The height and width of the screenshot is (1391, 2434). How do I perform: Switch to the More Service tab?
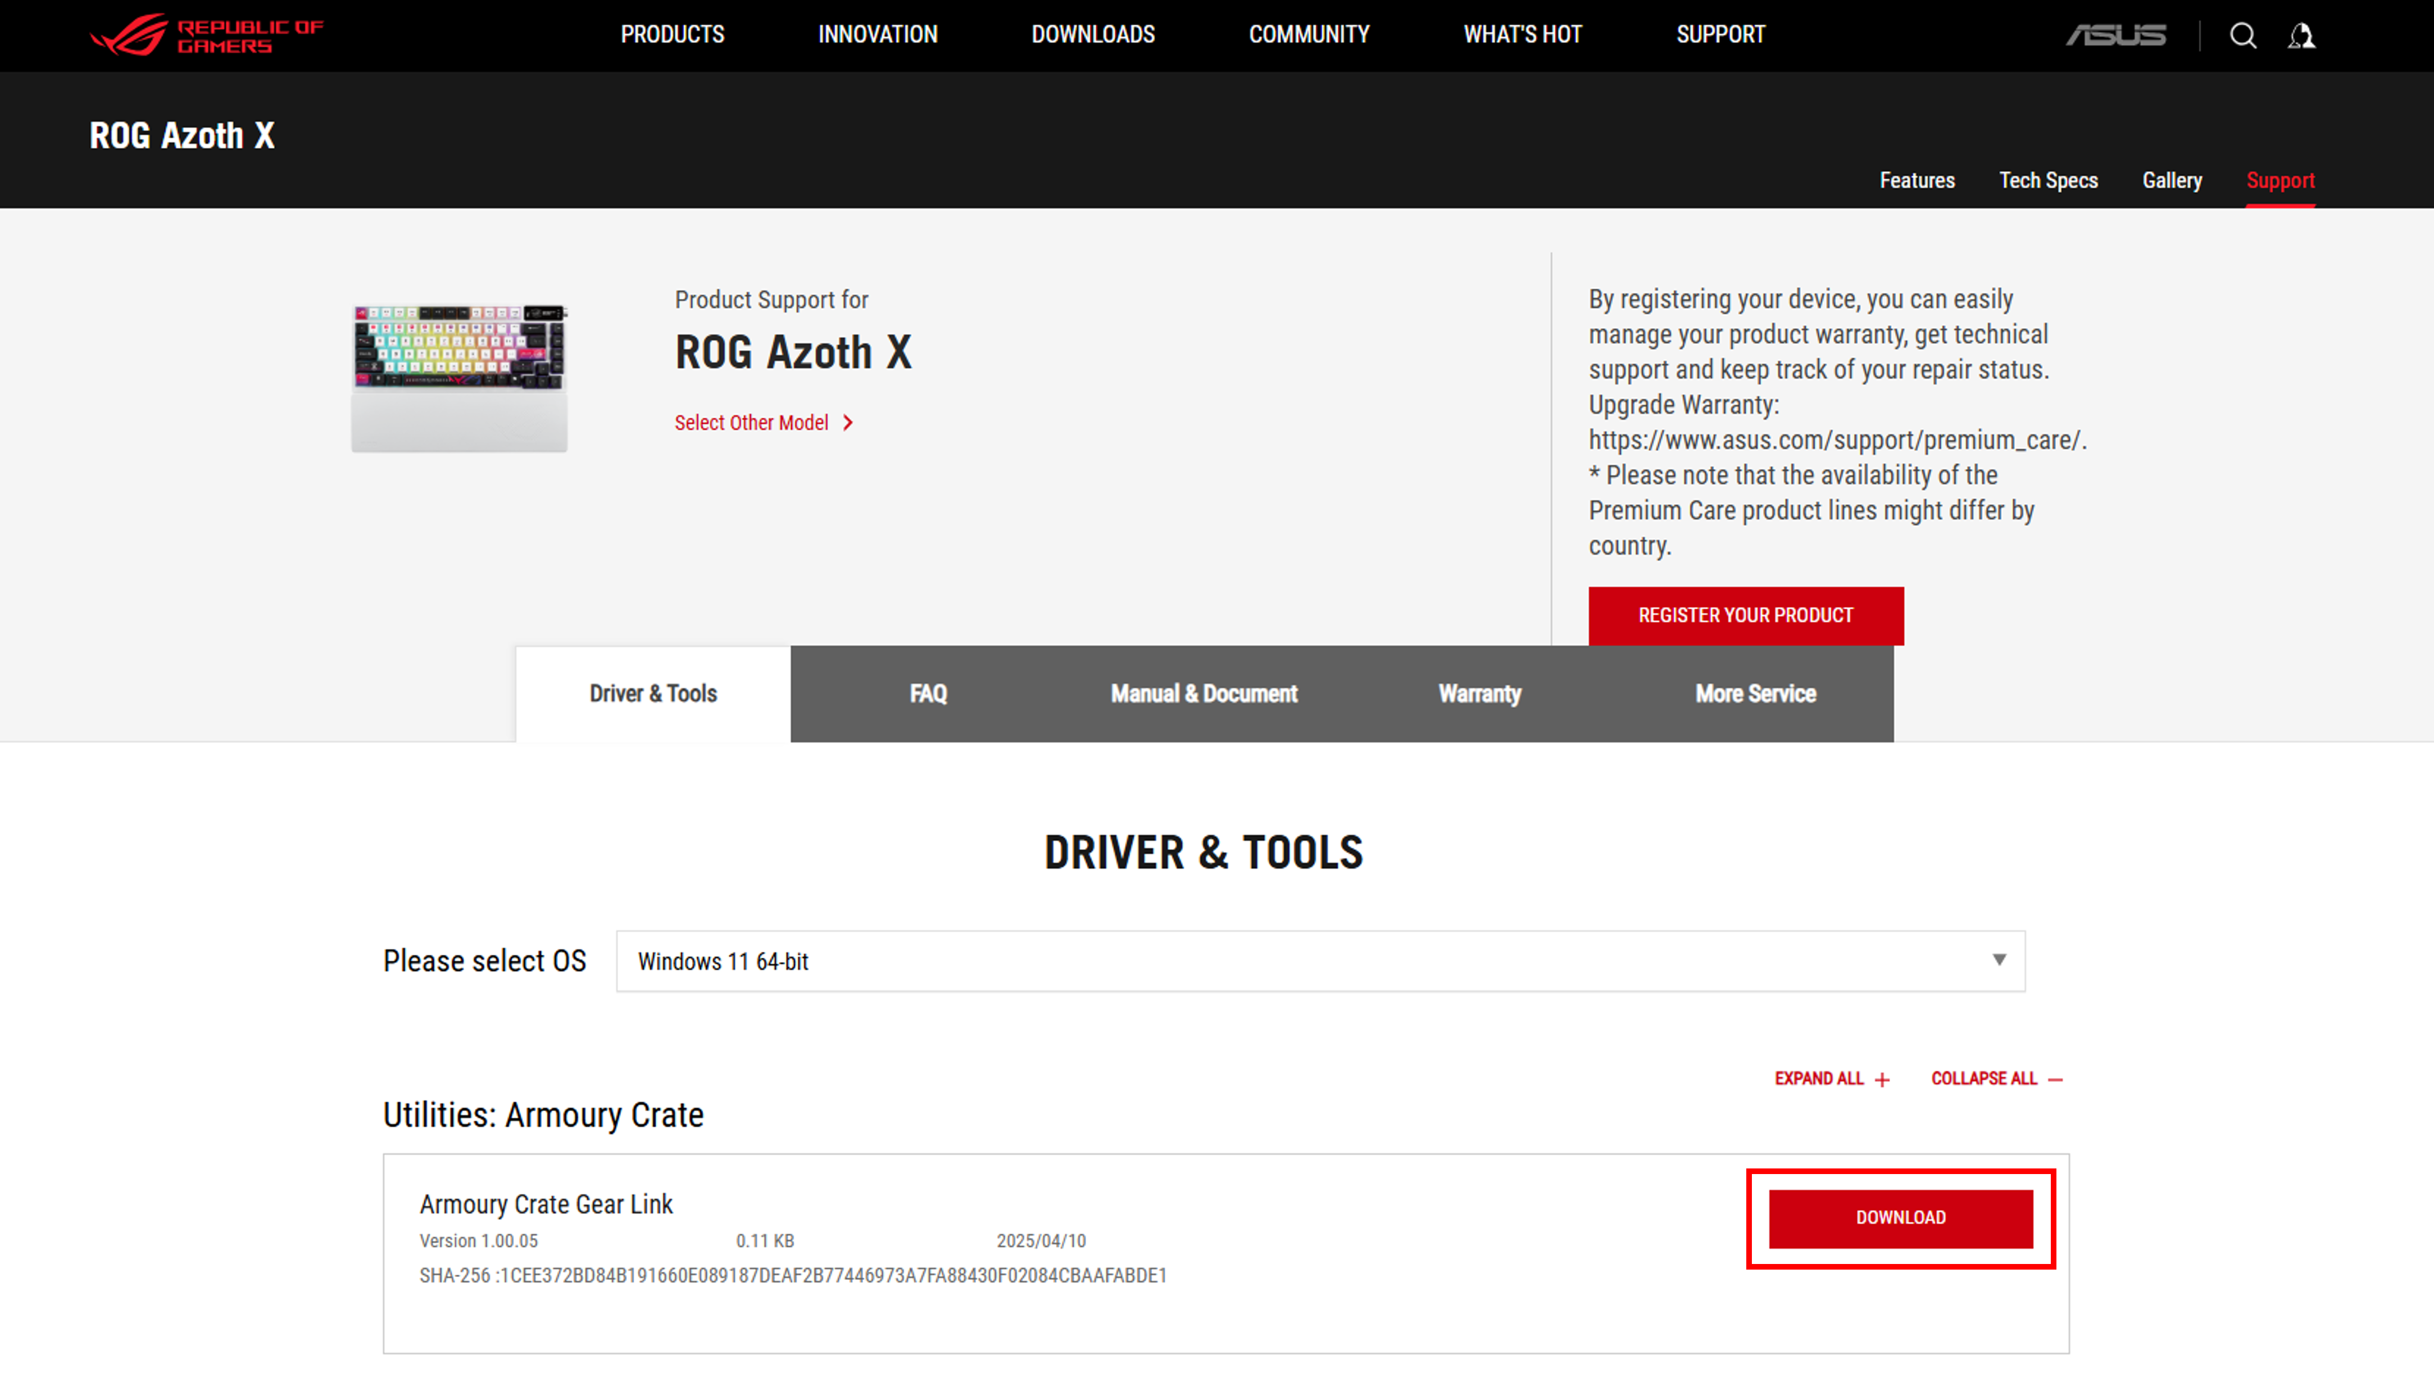(x=1755, y=694)
